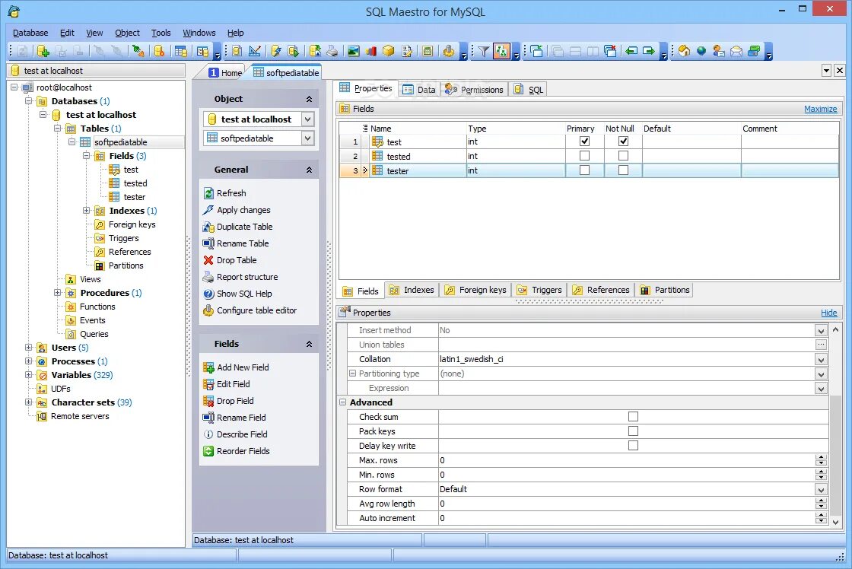Enable the Pack keys checkbox
This screenshot has height=569, width=852.
coord(633,431)
